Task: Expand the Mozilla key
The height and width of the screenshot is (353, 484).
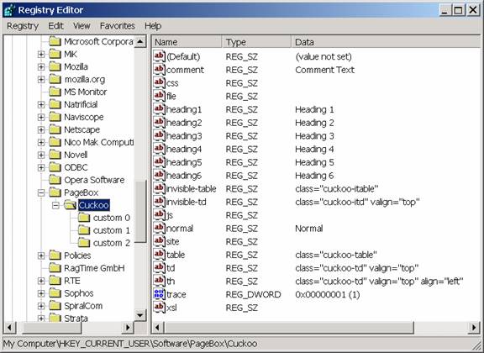Action: click(x=41, y=66)
